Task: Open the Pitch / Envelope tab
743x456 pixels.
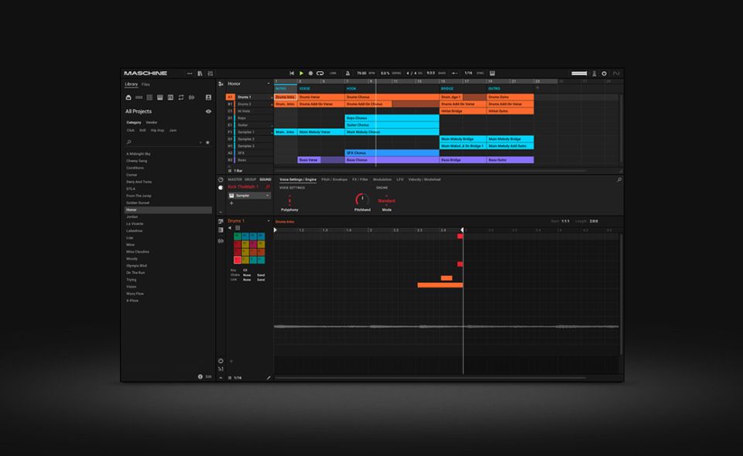Action: (x=334, y=179)
